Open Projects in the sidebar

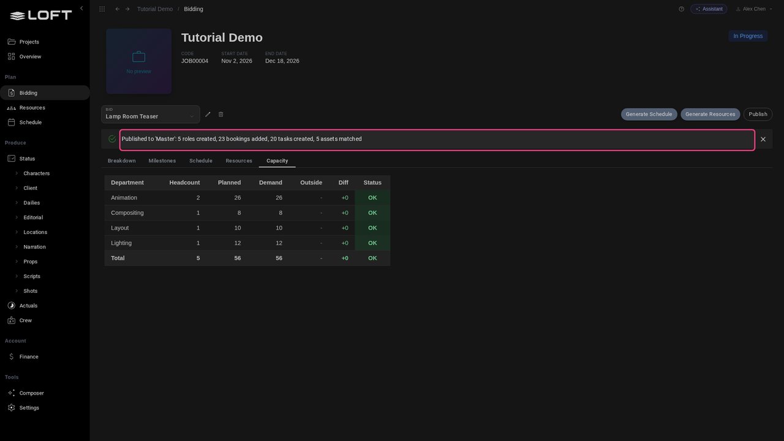[45, 42]
